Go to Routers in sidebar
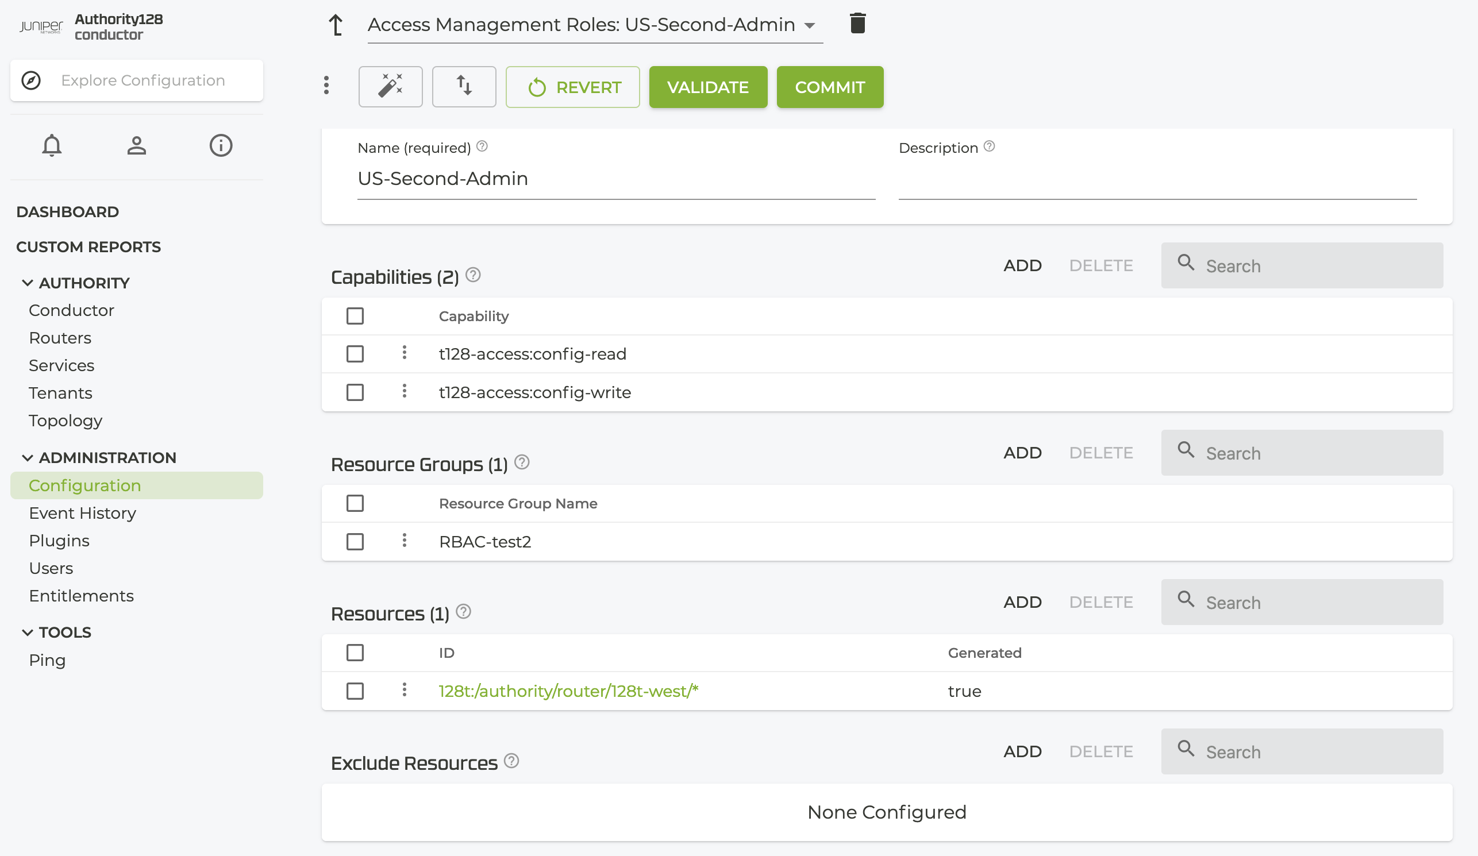Image resolution: width=1478 pixels, height=856 pixels. [x=60, y=338]
